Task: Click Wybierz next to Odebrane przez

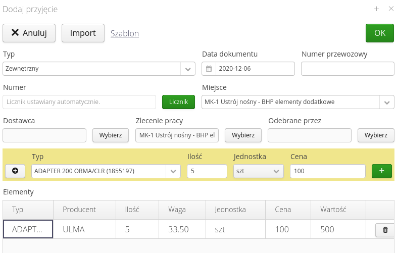Action: [376, 135]
